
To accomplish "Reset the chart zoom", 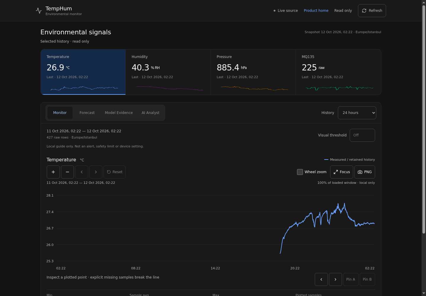I will [114, 172].
